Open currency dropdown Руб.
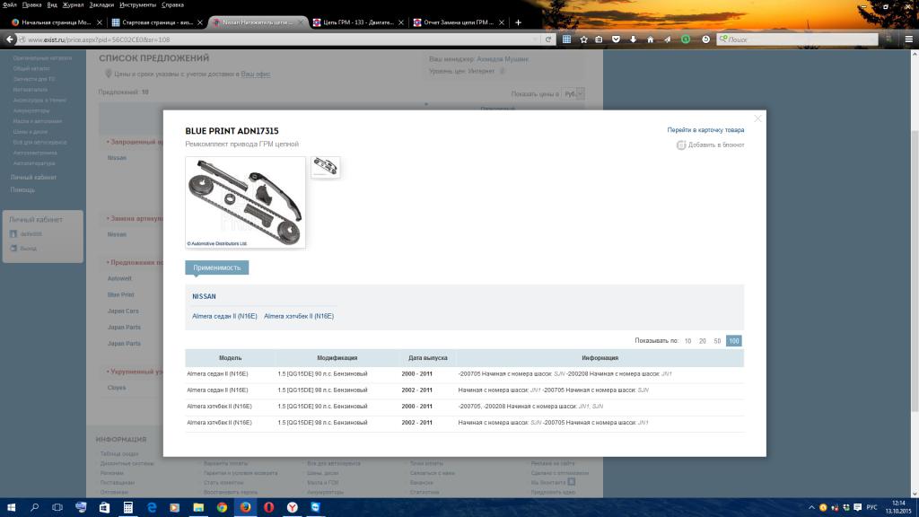This screenshot has height=517, width=919. 573,93
